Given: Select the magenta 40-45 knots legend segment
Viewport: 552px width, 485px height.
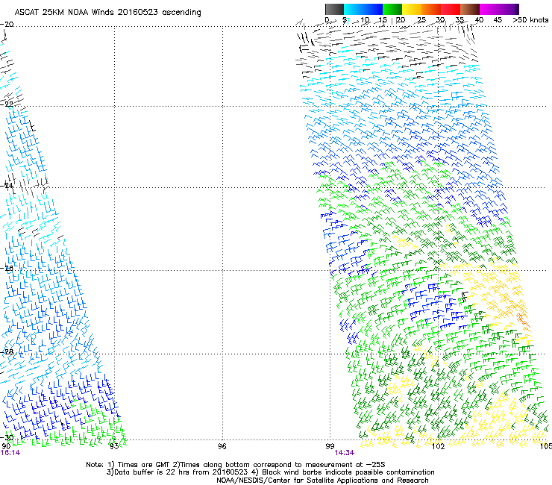Looking at the screenshot, I should [489, 9].
